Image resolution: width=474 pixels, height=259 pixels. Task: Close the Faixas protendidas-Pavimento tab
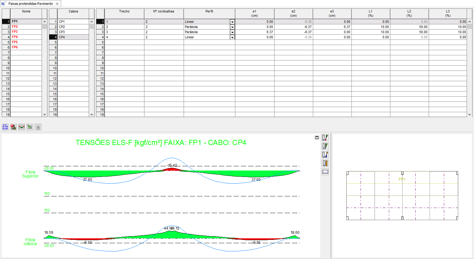(57, 4)
